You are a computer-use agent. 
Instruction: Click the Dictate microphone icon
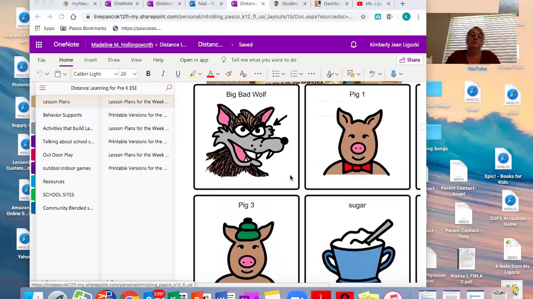point(394,74)
